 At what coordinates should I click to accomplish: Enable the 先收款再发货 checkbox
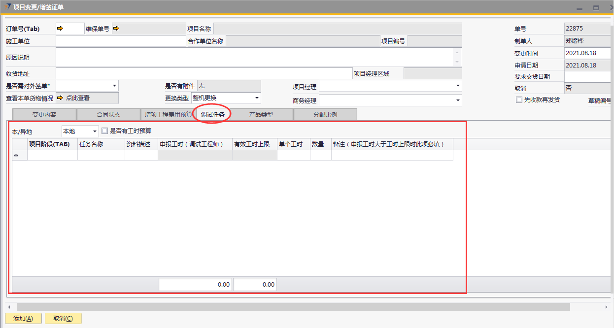click(518, 99)
